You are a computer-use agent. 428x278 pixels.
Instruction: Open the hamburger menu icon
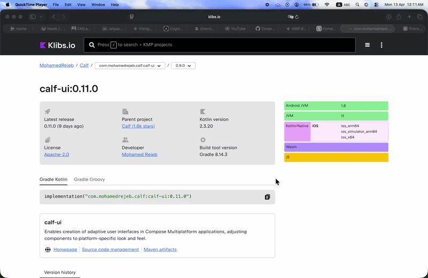(x=368, y=45)
